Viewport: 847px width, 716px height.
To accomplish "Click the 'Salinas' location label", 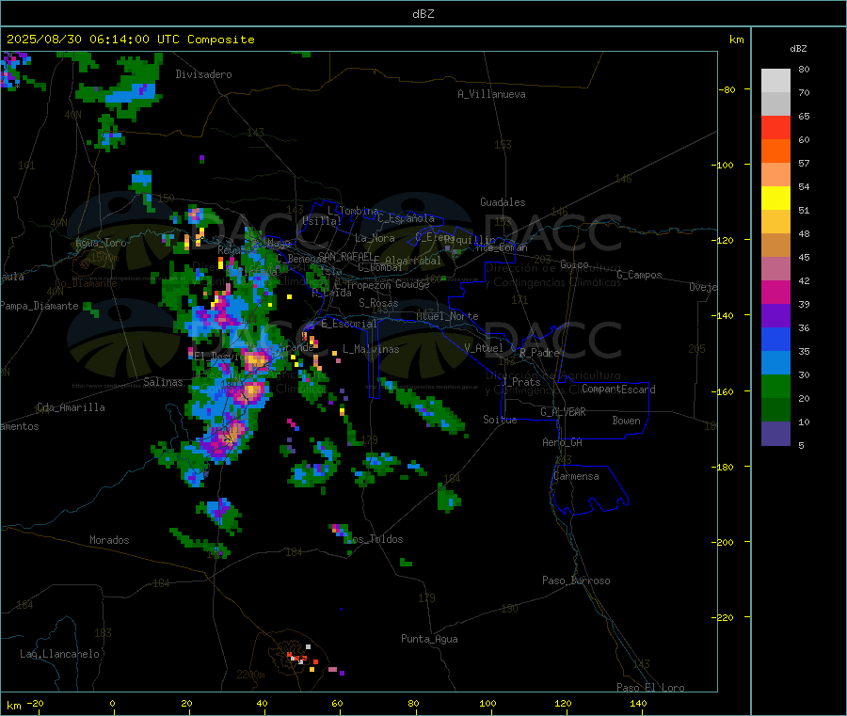I will (x=163, y=382).
